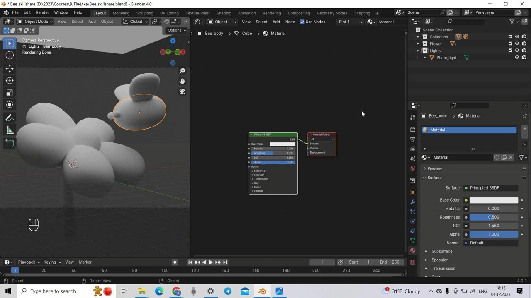Open the Material properties tab icon

[412, 251]
